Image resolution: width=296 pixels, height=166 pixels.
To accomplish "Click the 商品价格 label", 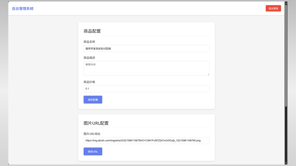I will click(89, 82).
